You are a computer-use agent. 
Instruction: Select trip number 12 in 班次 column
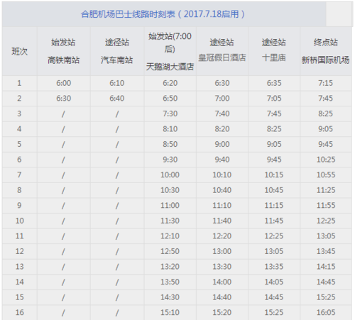point(20,251)
